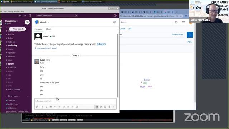Open help icon in Kibana header
229x129 pixels.
point(176,22)
